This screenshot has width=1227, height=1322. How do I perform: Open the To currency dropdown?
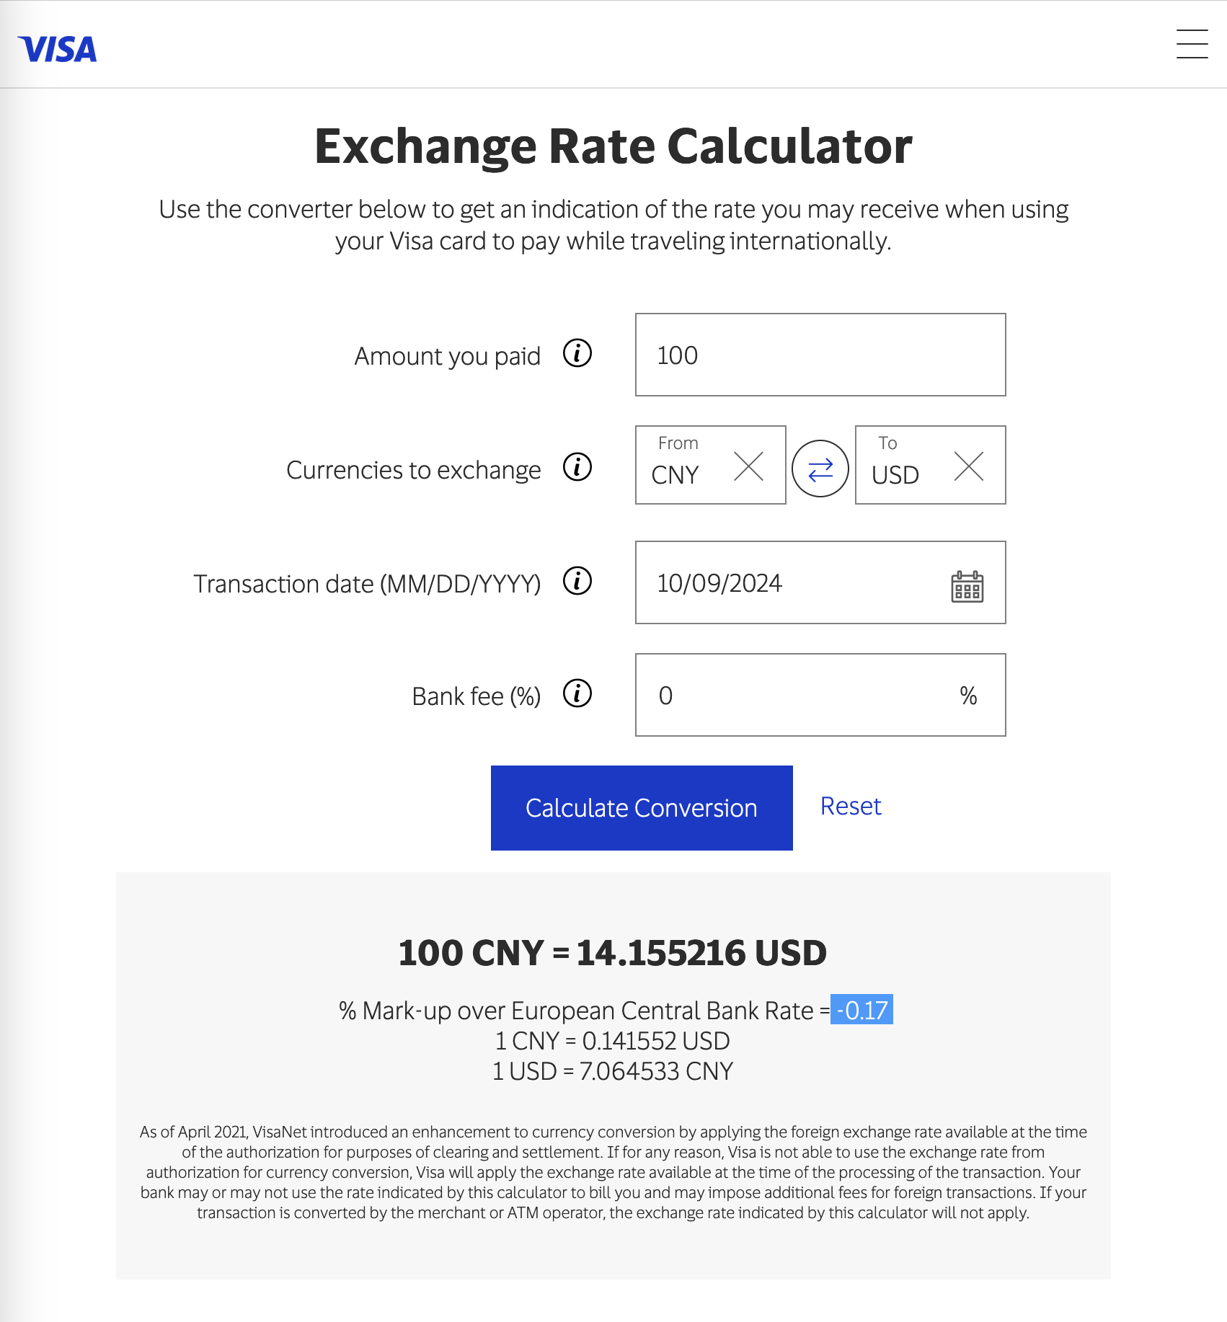click(x=901, y=466)
